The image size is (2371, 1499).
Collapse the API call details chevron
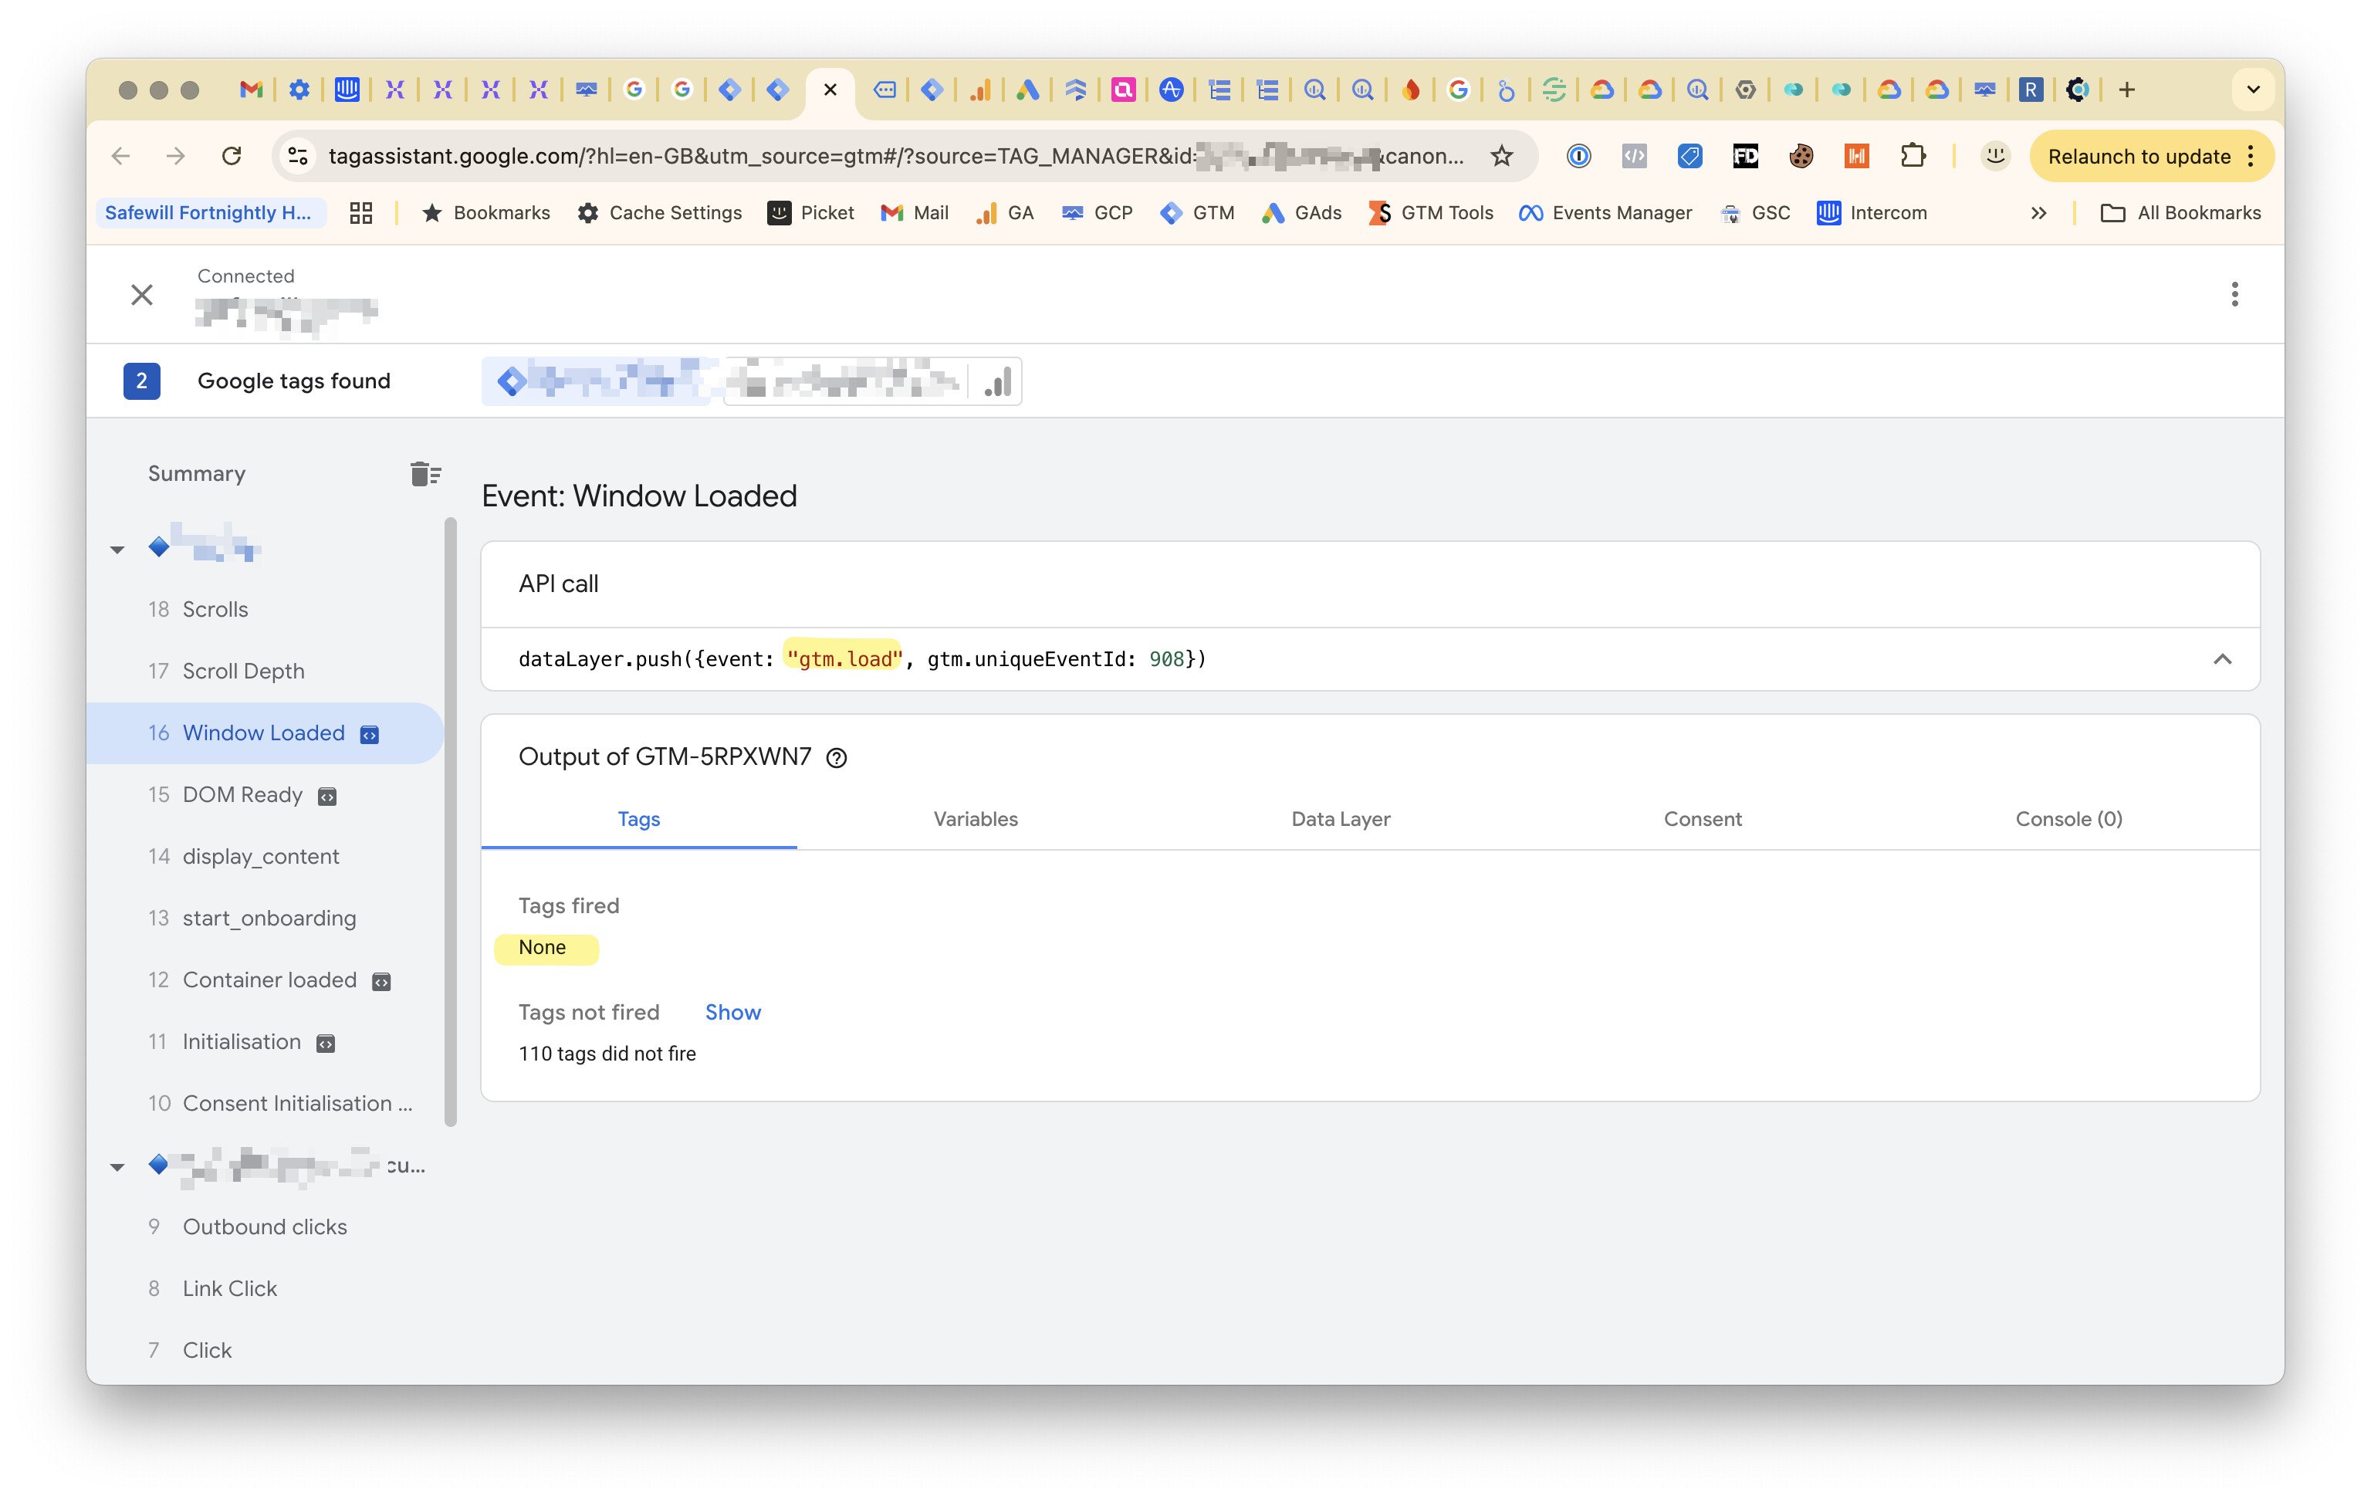[x=2221, y=659]
